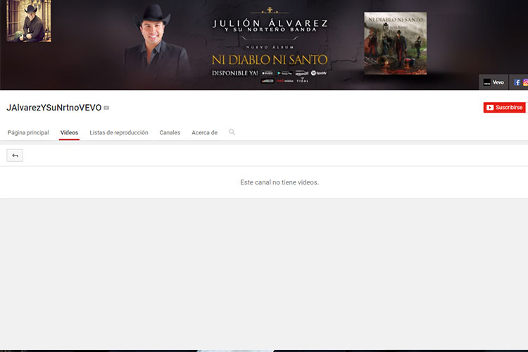Screen dimensions: 528x352
Task: Open the Instagram icon link
Action: point(525,82)
